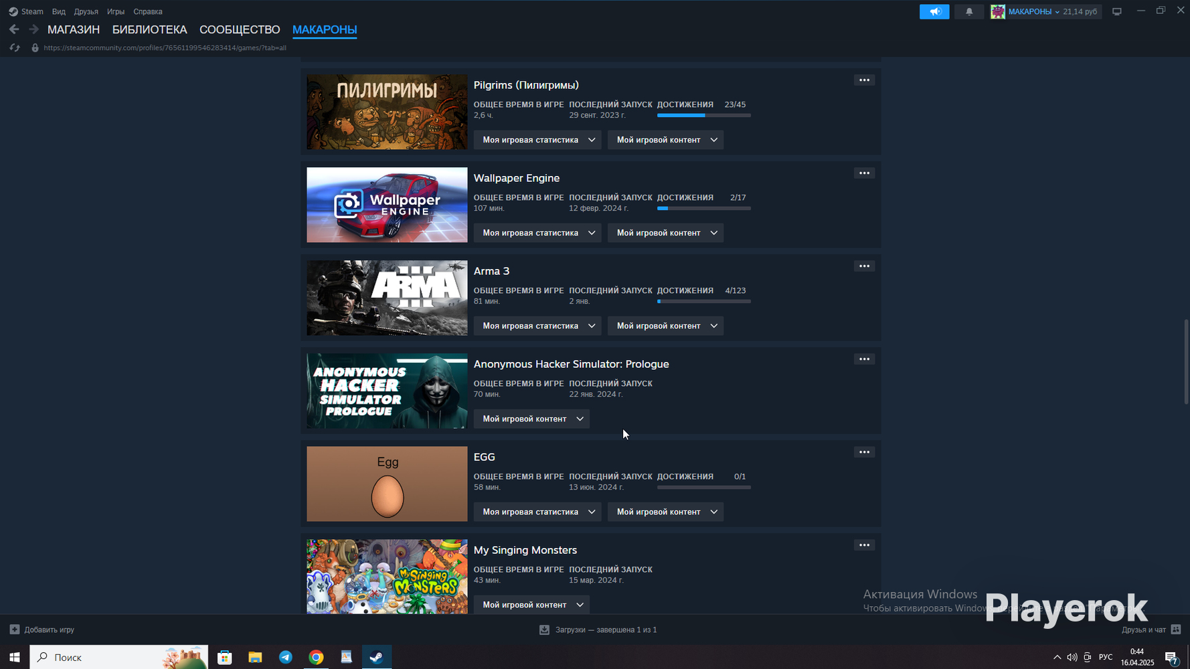
Task: Click the Pilgrims game cover image
Action: 387,112
